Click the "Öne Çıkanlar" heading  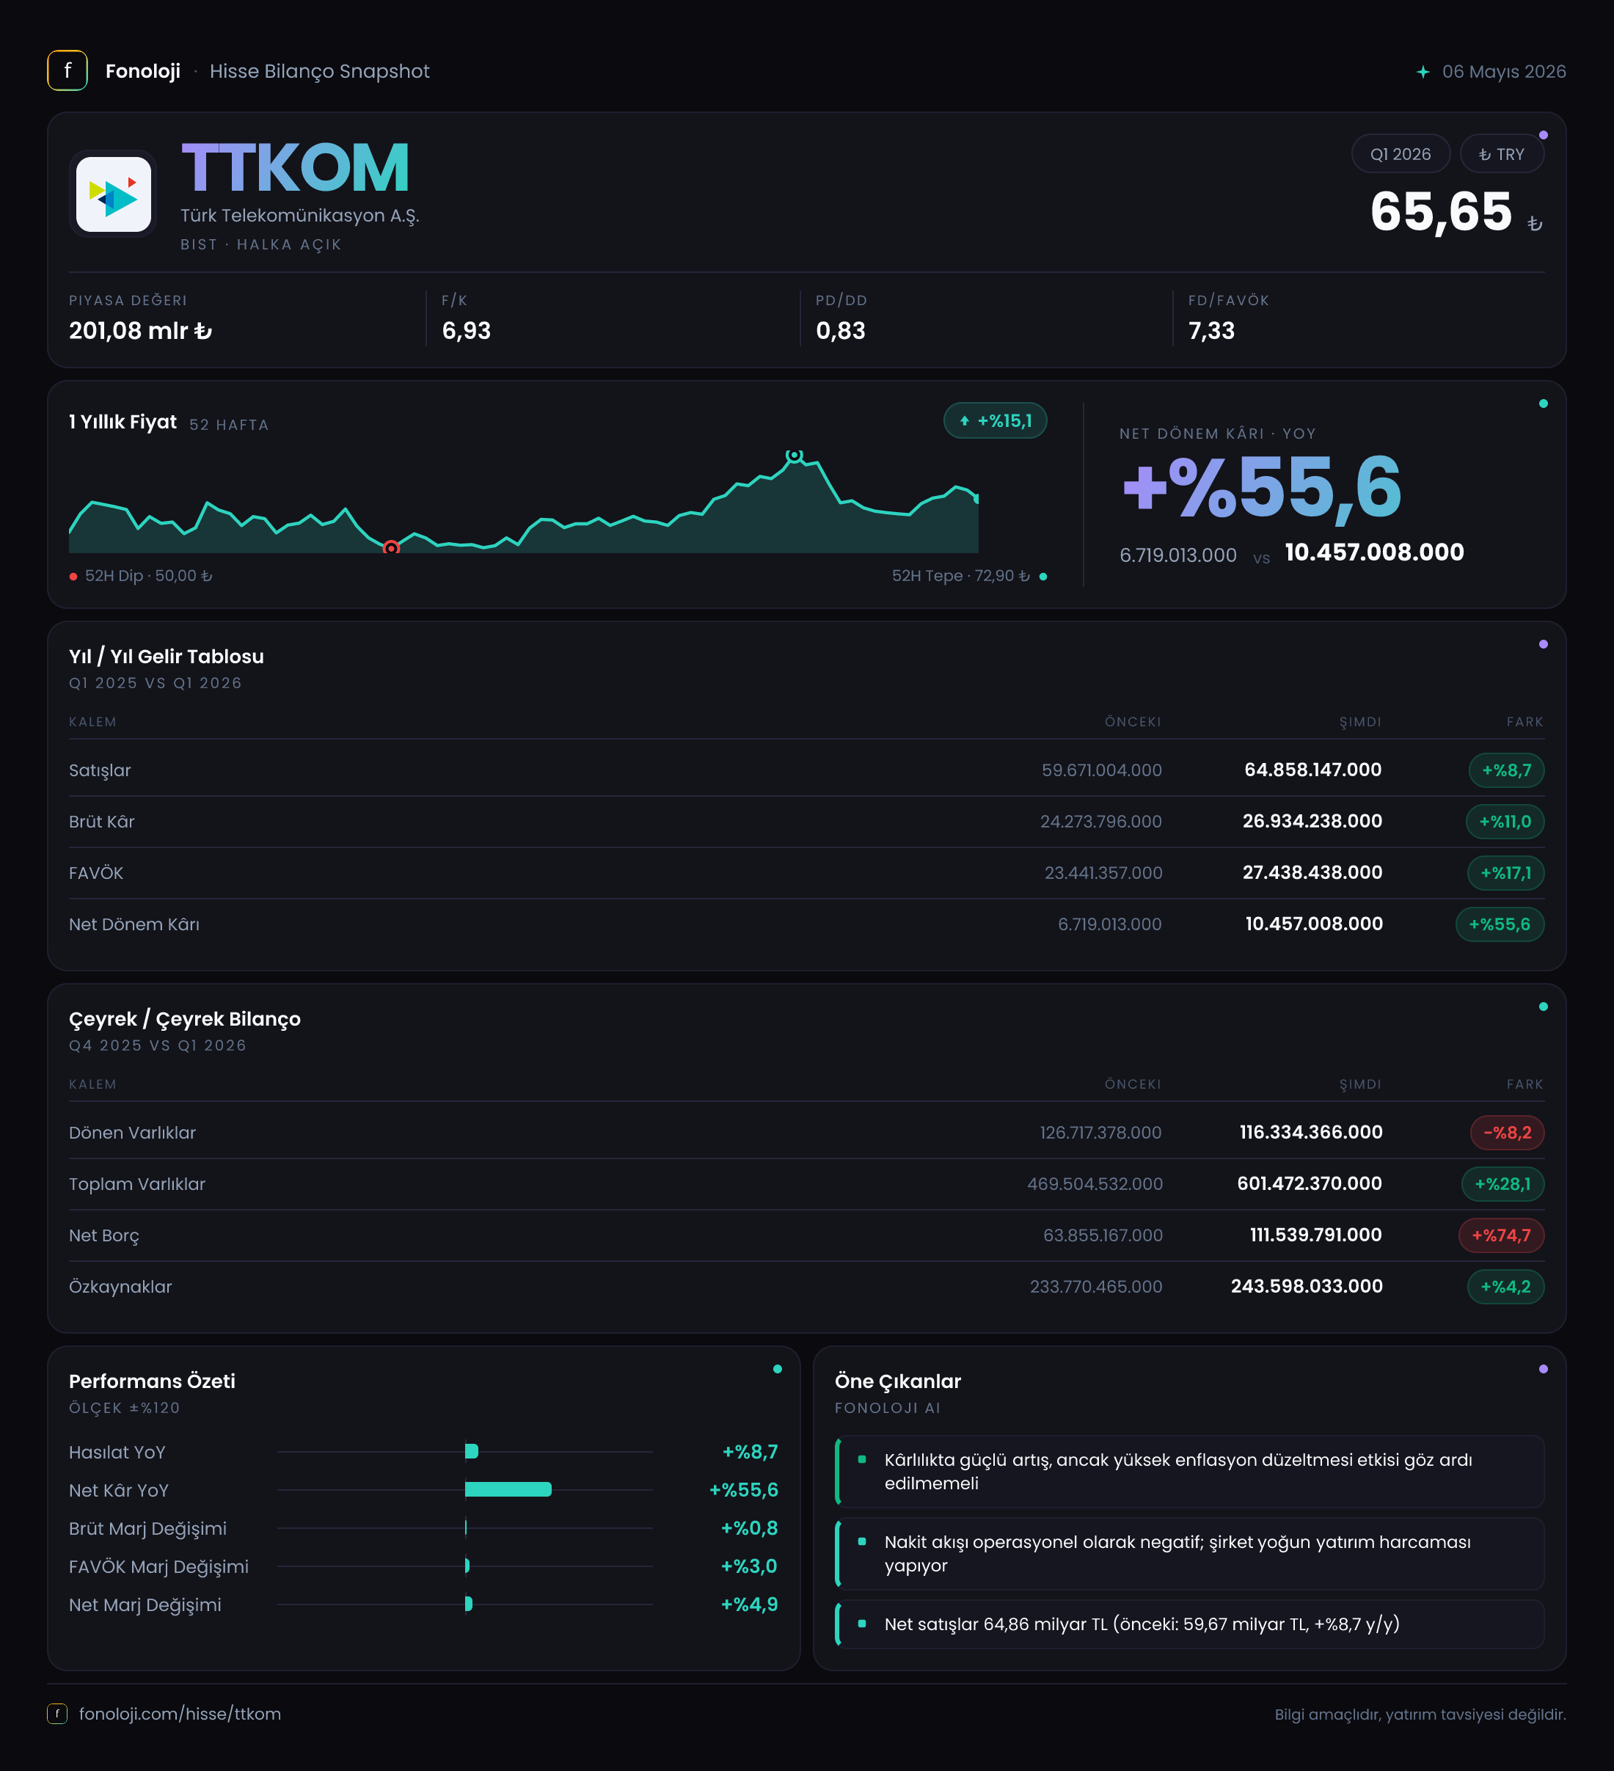(898, 1381)
